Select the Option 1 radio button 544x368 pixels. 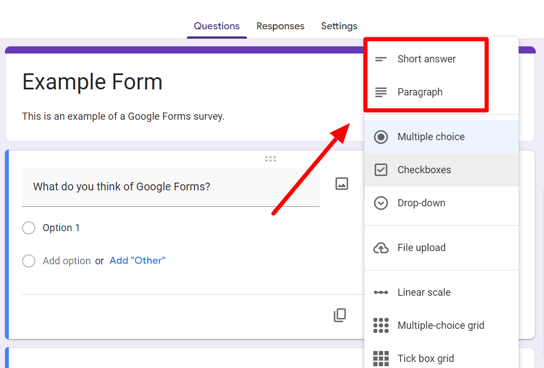(29, 228)
